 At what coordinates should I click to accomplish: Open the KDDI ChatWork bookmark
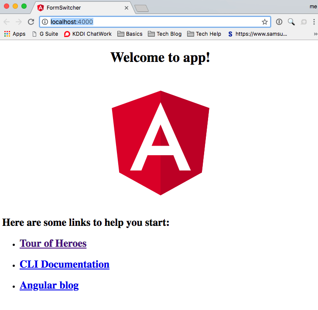[x=88, y=34]
